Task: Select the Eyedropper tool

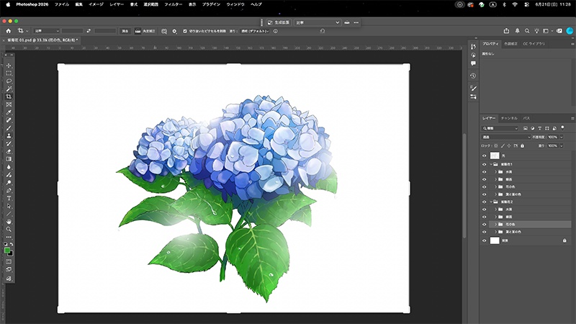Action: tap(9, 112)
